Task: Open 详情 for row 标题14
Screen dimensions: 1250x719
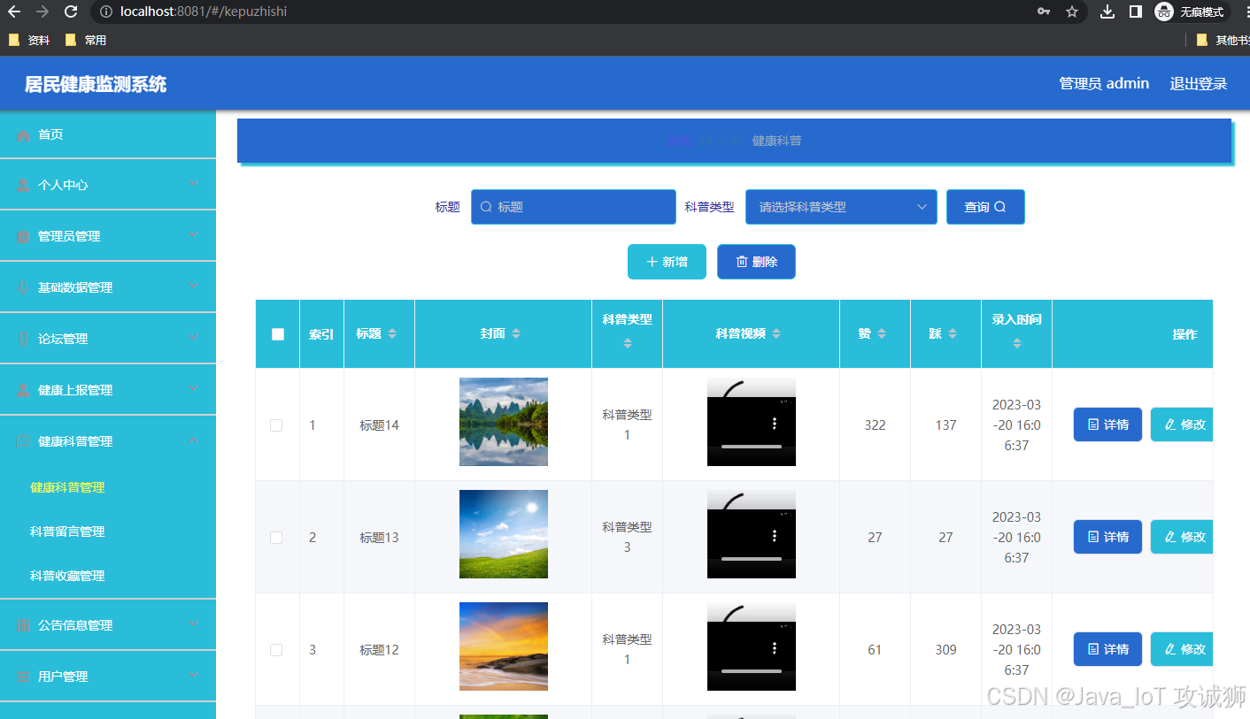Action: click(x=1107, y=425)
